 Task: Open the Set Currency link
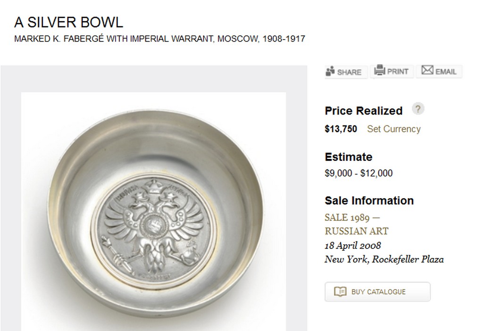[394, 129]
